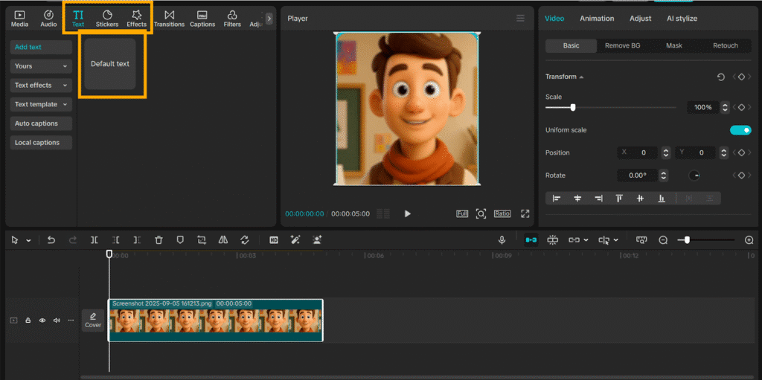Viewport: 762px width, 380px height.
Task: Lock the video track
Action: point(28,321)
